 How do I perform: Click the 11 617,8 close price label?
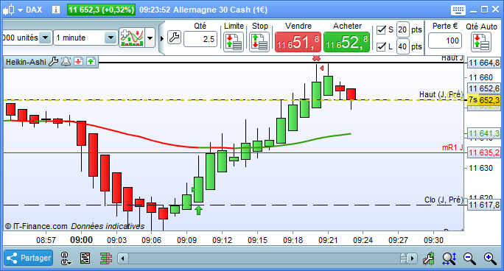[484, 205]
